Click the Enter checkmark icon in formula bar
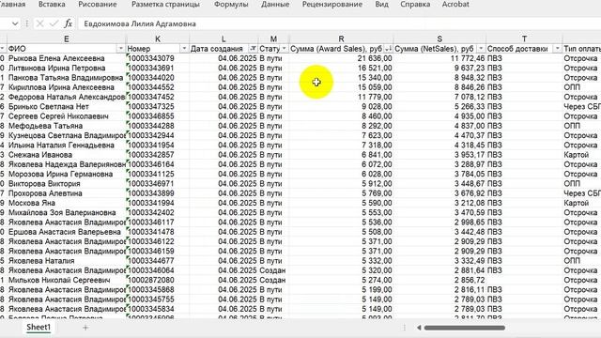This screenshot has width=601, height=338. pyautogui.click(x=54, y=23)
